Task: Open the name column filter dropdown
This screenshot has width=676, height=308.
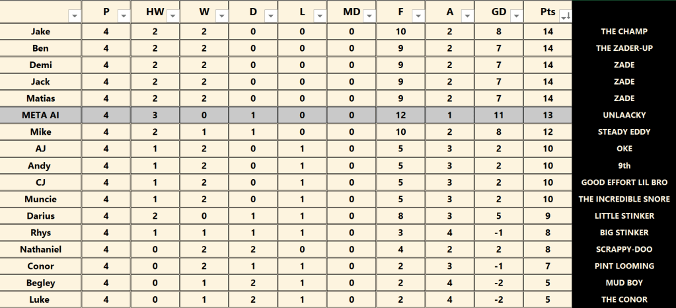Action: (x=74, y=16)
